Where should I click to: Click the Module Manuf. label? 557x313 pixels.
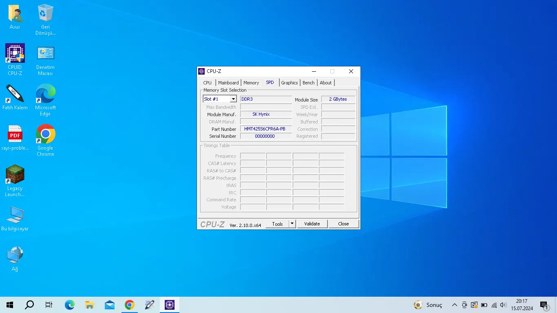pos(221,115)
